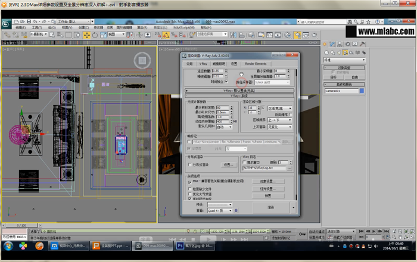The height and width of the screenshot is (262, 417).
Task: Enable the distributed rendering checkbox
Action: point(191,165)
